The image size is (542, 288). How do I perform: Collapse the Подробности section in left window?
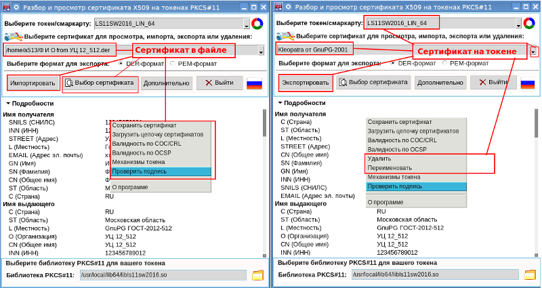pyautogui.click(x=8, y=104)
